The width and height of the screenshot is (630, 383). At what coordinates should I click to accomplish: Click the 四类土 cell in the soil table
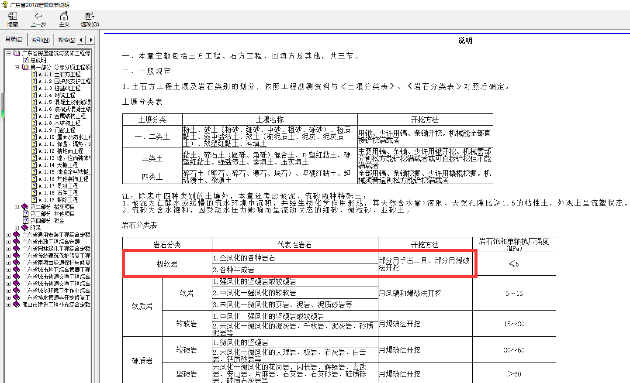(152, 177)
